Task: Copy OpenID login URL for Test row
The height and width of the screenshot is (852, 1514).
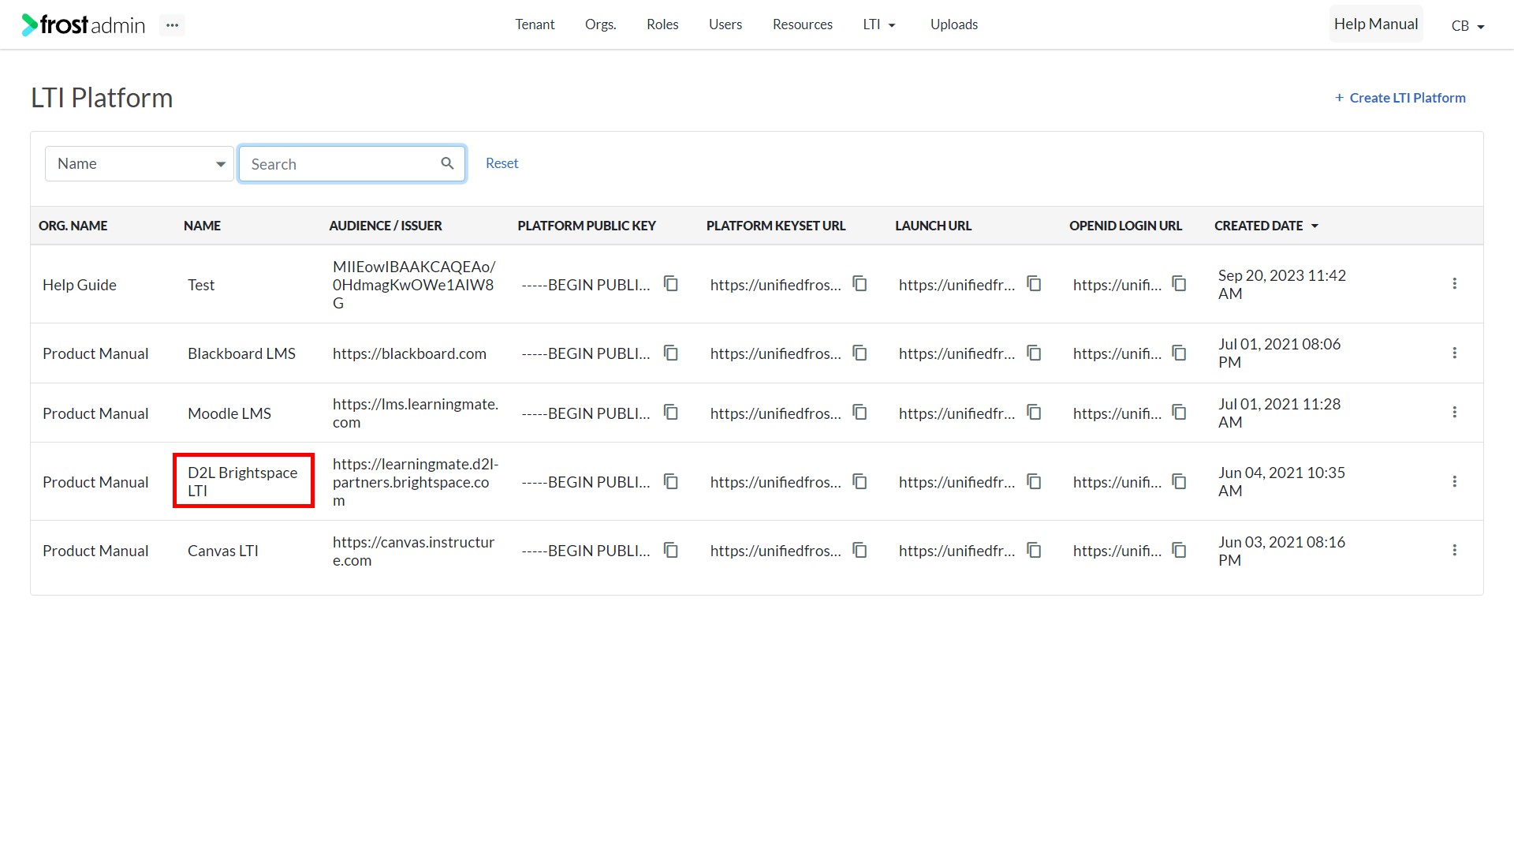Action: pyautogui.click(x=1180, y=283)
